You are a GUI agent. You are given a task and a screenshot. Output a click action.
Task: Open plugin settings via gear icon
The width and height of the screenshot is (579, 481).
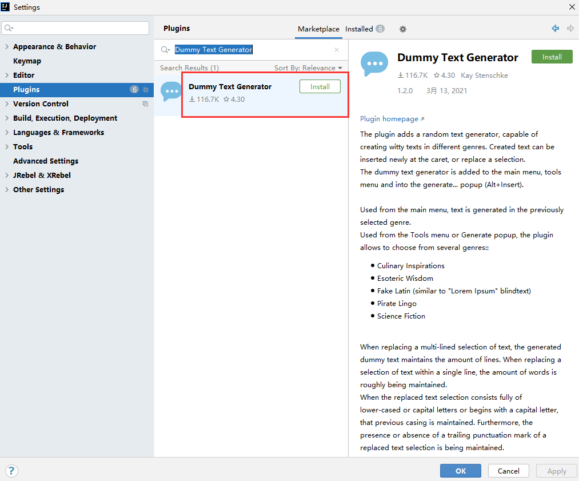[403, 29]
